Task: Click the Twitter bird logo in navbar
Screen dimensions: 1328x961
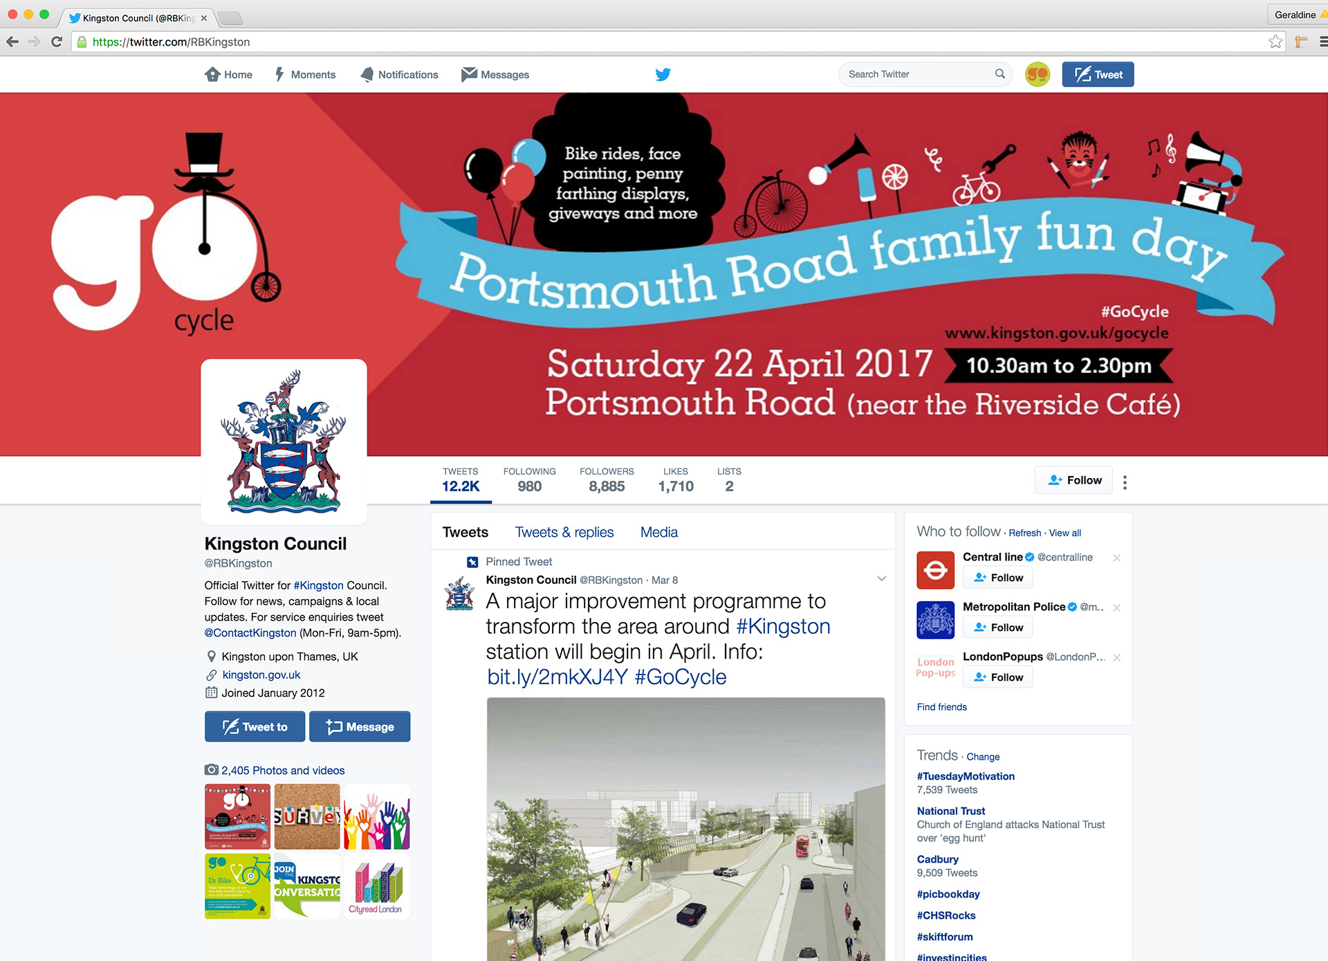Action: (663, 74)
